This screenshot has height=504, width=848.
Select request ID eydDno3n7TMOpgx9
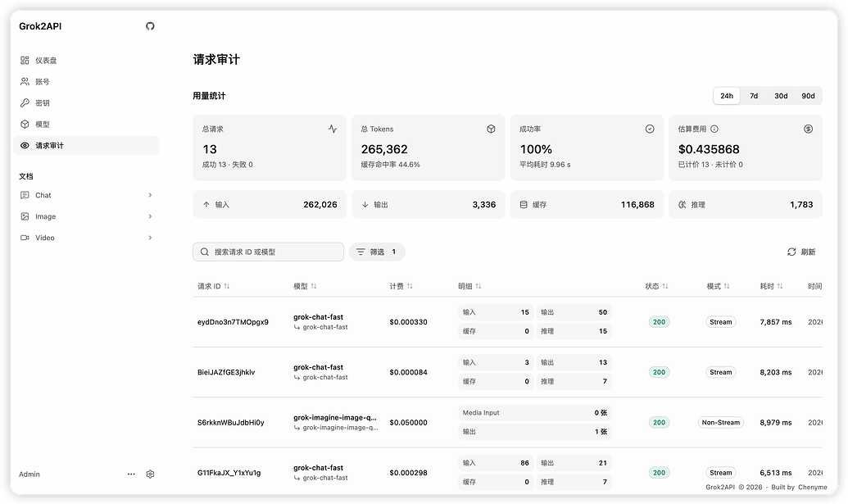[233, 322]
